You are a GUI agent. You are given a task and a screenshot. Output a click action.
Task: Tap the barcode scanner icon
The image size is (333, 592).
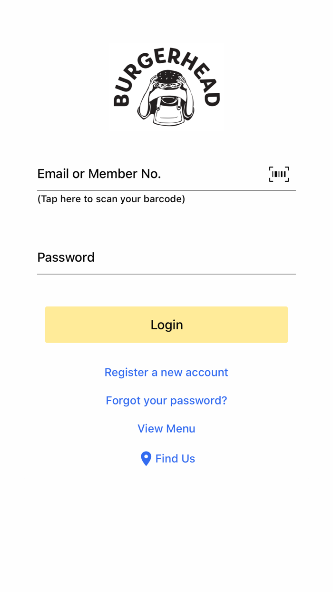tap(279, 174)
